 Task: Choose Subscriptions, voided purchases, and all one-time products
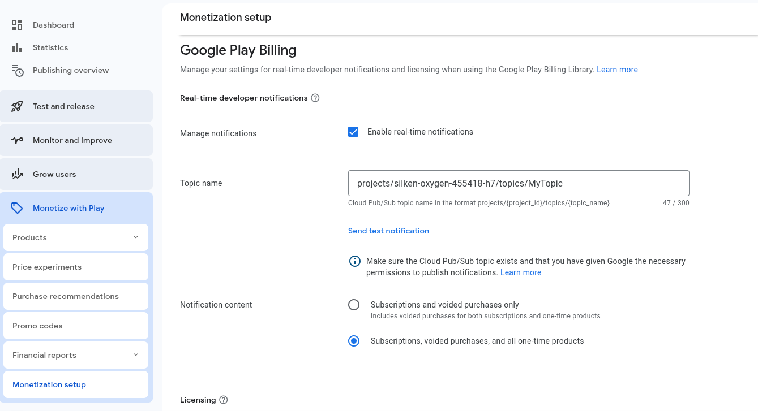[354, 341]
